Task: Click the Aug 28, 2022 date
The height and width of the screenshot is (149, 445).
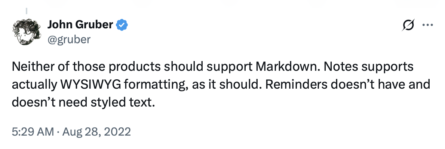Action: 96,132
